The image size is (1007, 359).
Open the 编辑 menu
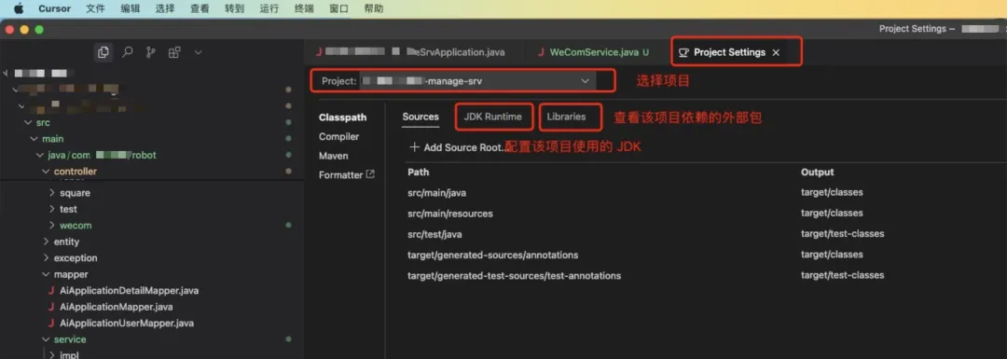[x=131, y=9]
